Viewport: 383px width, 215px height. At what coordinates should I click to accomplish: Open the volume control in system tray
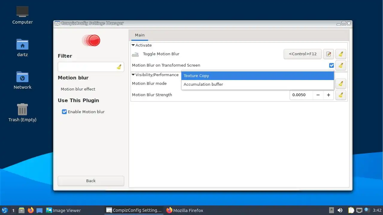click(340, 210)
